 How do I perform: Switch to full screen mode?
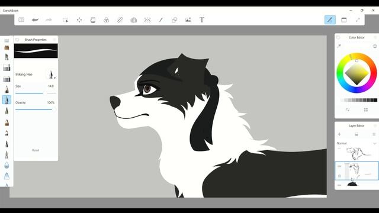coord(358,20)
